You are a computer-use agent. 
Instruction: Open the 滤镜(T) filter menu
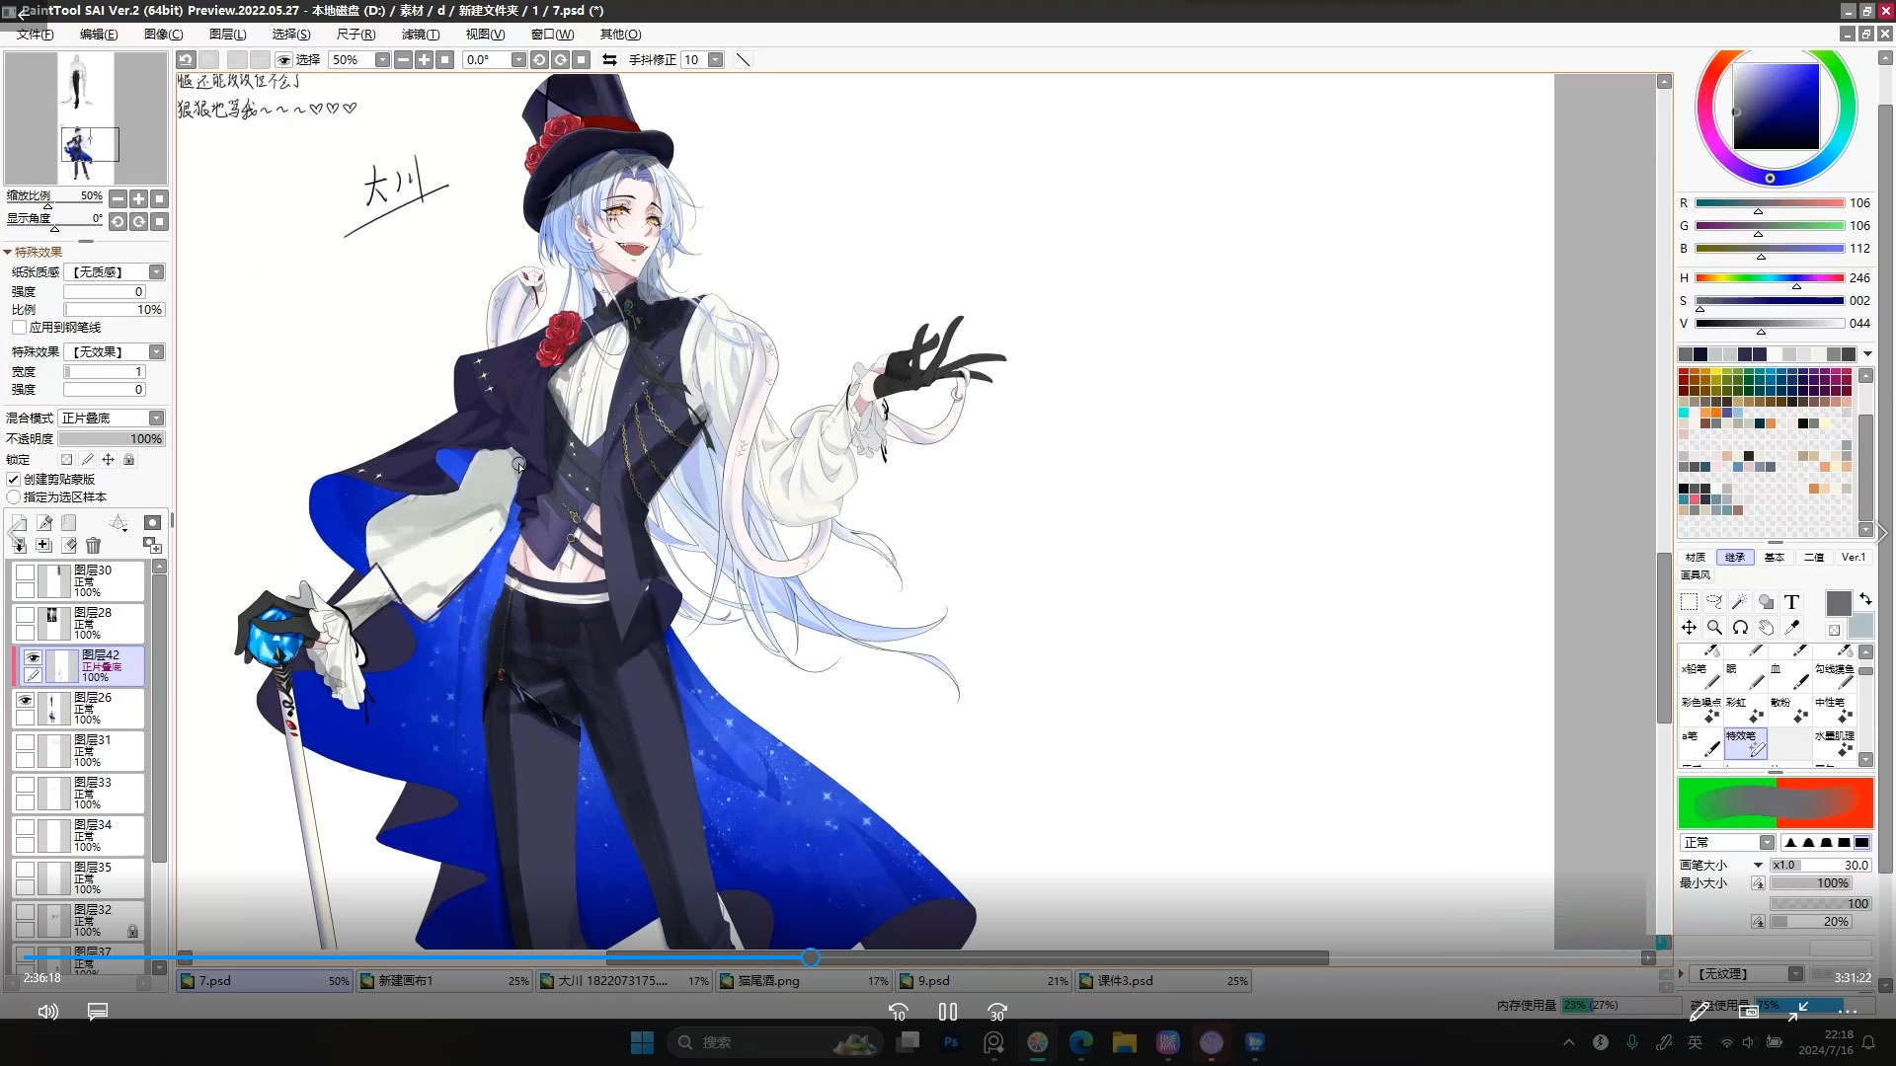420,35
